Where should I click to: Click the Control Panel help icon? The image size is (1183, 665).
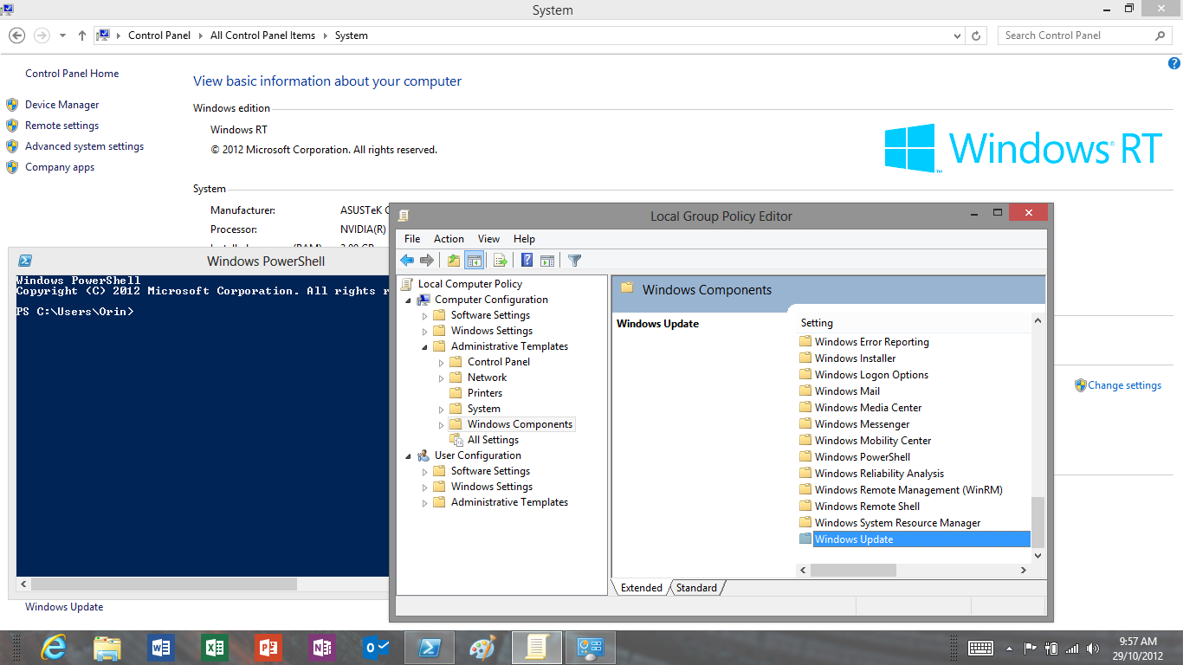point(1174,63)
